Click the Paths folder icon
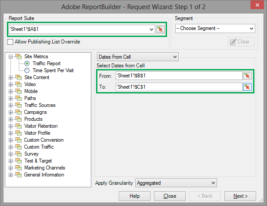Screen dimensions: 267x206 click(19, 98)
